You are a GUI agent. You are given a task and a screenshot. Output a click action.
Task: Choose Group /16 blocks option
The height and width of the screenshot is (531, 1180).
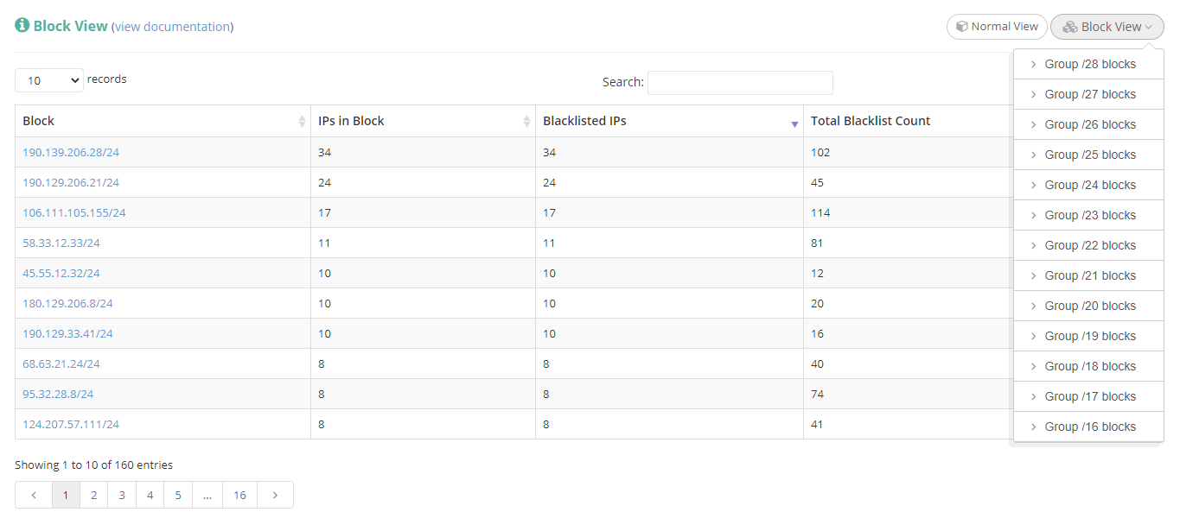pos(1089,427)
